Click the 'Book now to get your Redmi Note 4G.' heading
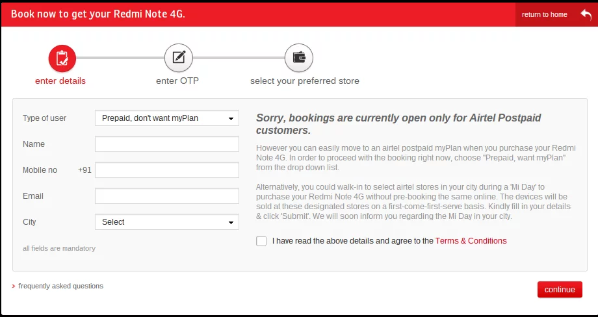The height and width of the screenshot is (317, 598). (98, 14)
